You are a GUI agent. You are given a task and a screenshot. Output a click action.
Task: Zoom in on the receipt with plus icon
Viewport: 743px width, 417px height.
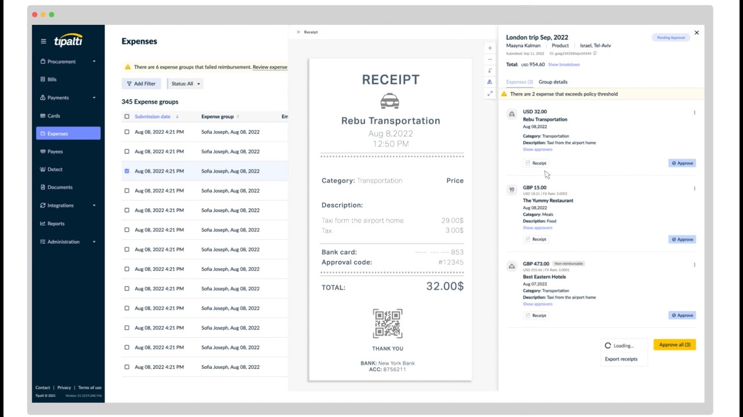(490, 48)
